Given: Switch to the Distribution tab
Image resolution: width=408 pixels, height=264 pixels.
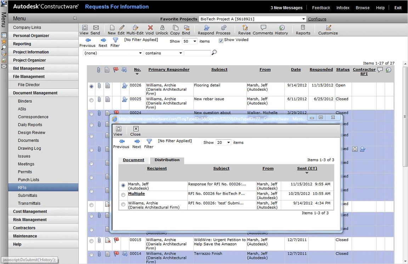Looking at the screenshot, I should tap(167, 160).
